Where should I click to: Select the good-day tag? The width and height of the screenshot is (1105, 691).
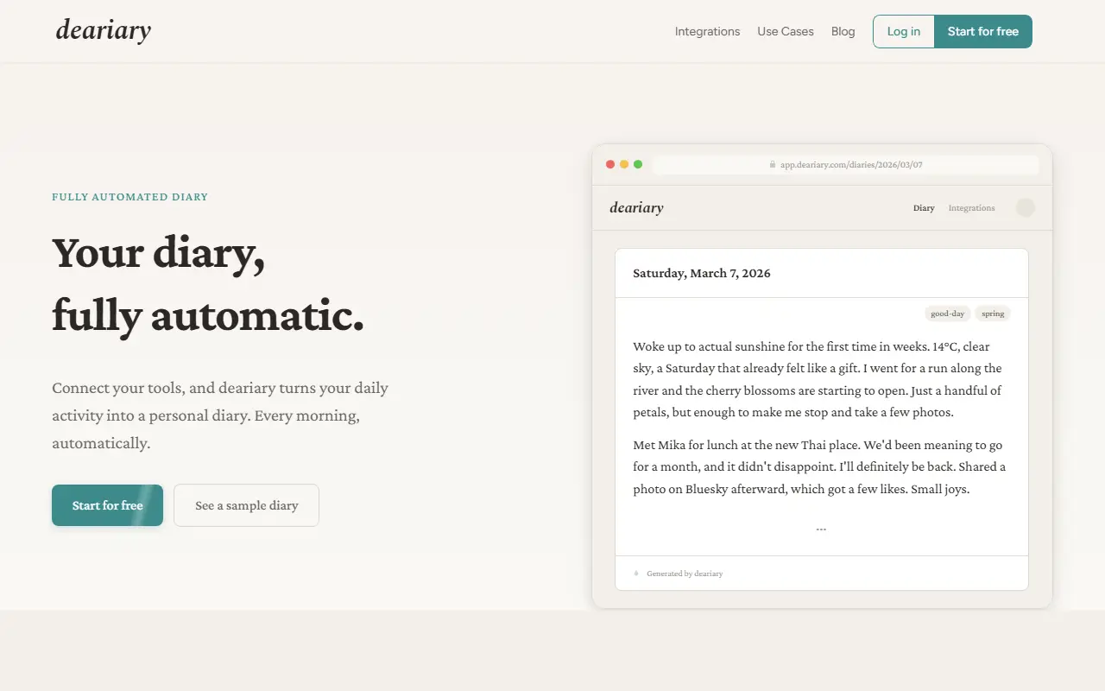[x=948, y=314]
